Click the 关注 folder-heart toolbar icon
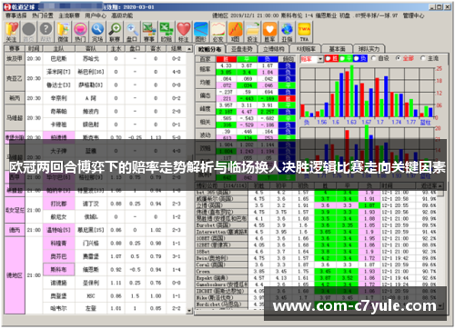 pos(11,32)
